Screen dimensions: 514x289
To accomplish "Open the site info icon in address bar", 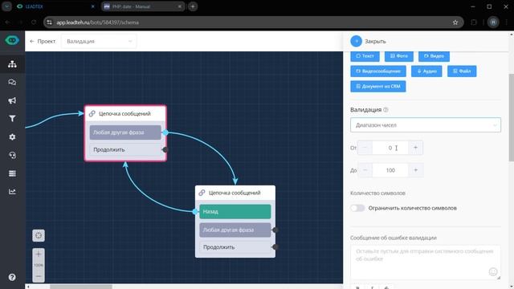I will 49,22.
